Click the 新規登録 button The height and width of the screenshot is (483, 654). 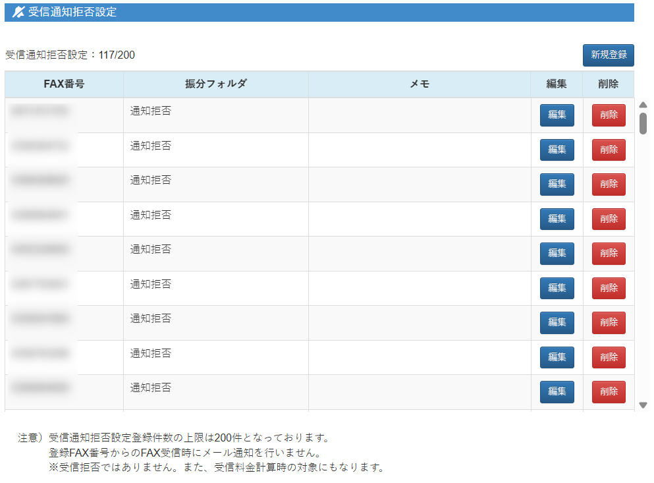pos(608,55)
